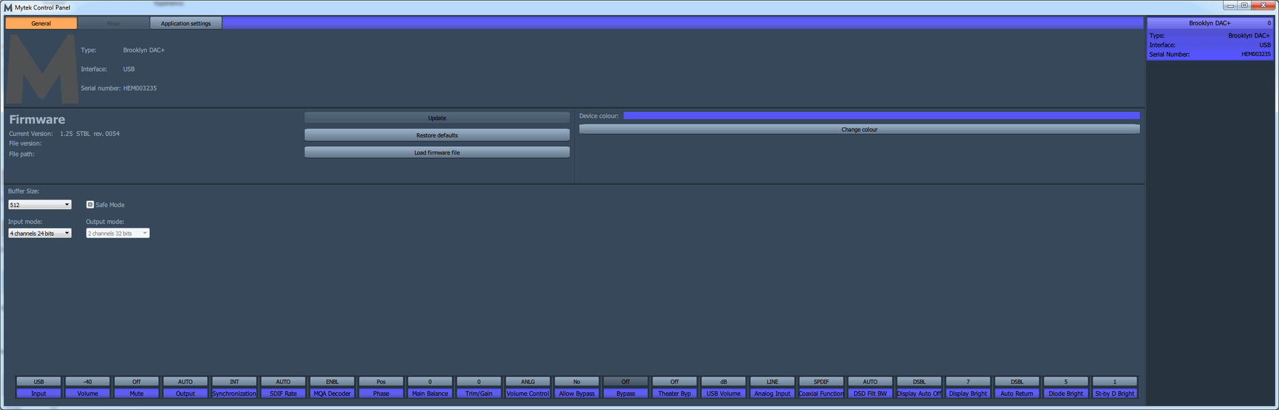The width and height of the screenshot is (1279, 410).
Task: Click the Change colour button
Action: tap(859, 129)
